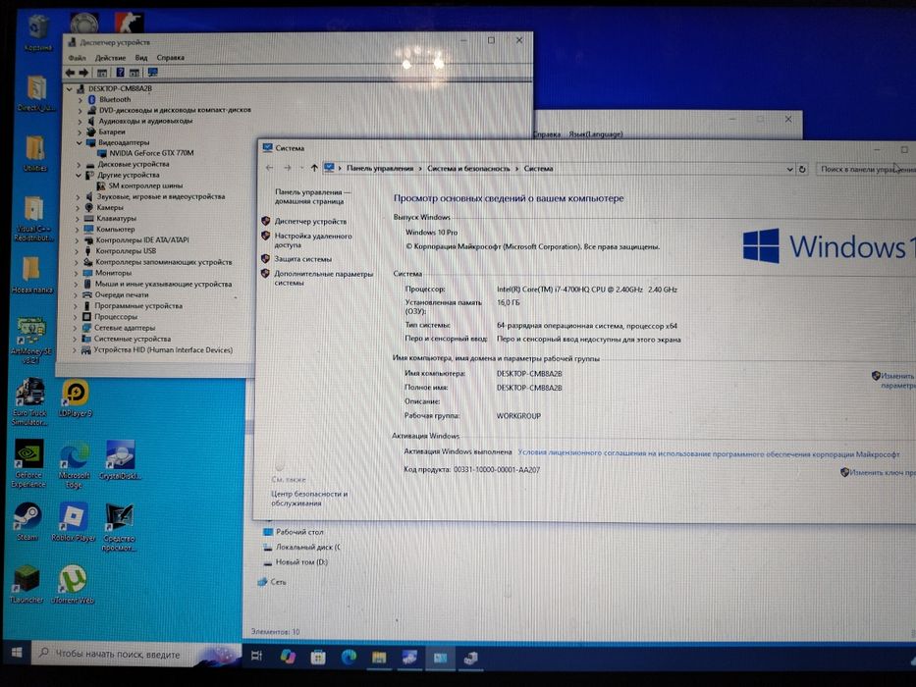The width and height of the screenshot is (916, 687).
Task: Open the Действие menu in Device Manager
Action: 110,58
